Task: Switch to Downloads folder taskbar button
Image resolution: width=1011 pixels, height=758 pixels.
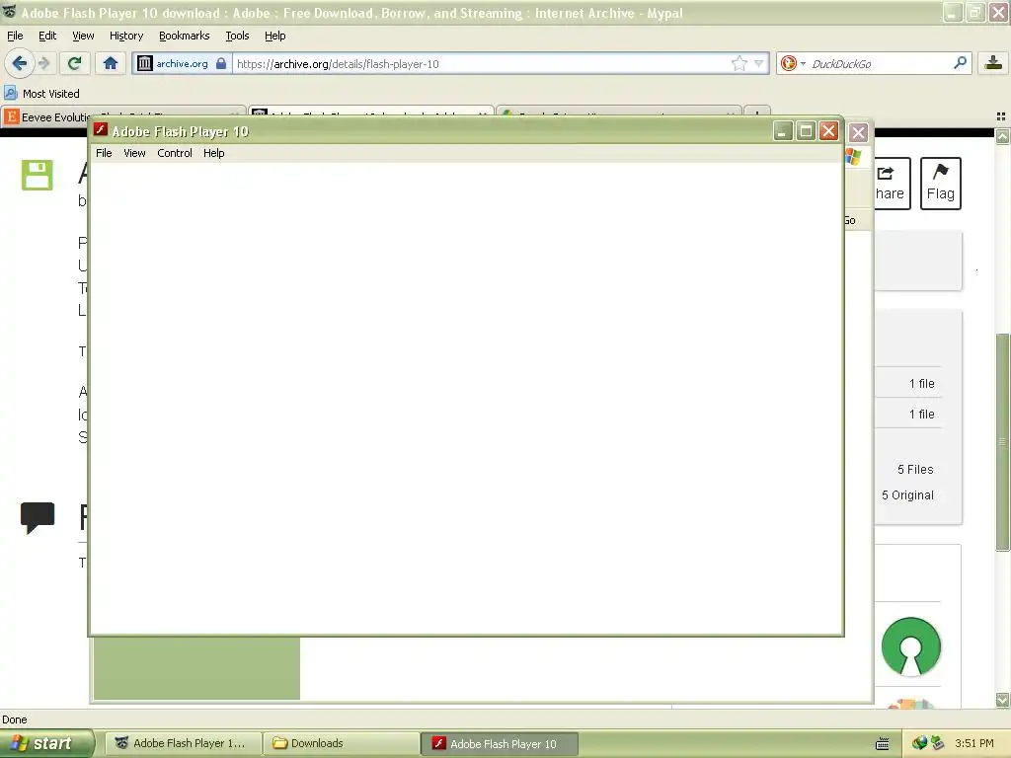Action: pyautogui.click(x=342, y=743)
